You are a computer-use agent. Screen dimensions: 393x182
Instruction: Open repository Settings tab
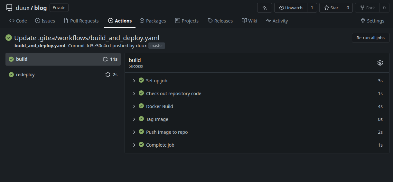pyautogui.click(x=372, y=21)
